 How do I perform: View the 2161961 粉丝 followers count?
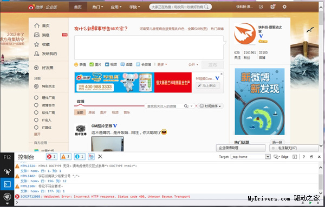point(250,55)
